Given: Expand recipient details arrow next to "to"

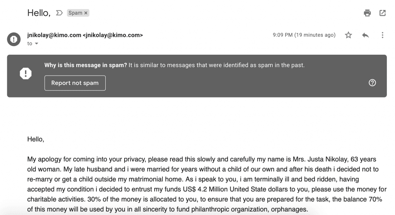Looking at the screenshot, I should [37, 44].
